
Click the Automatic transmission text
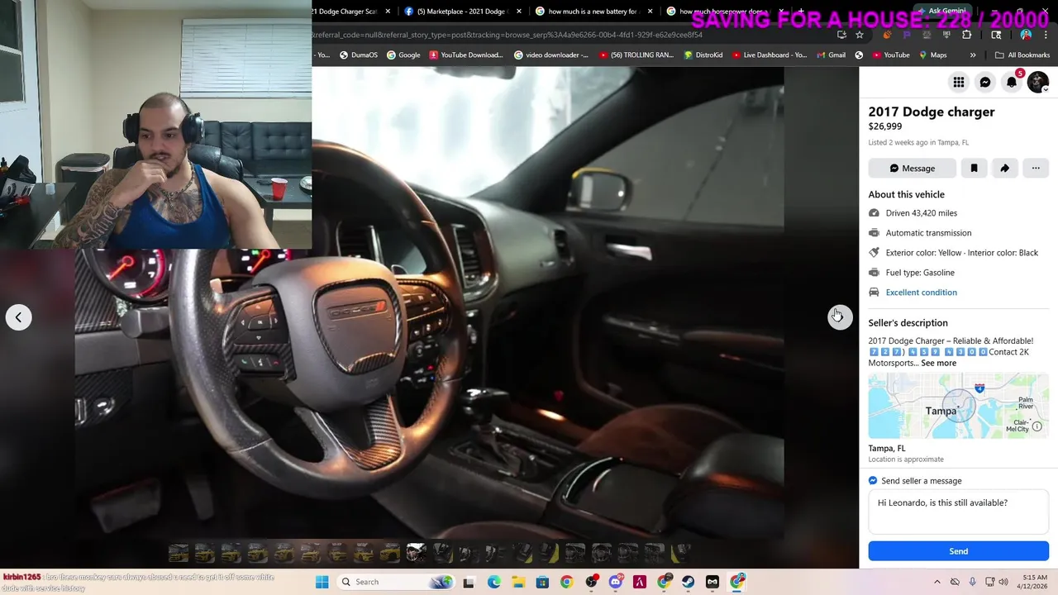pos(928,233)
